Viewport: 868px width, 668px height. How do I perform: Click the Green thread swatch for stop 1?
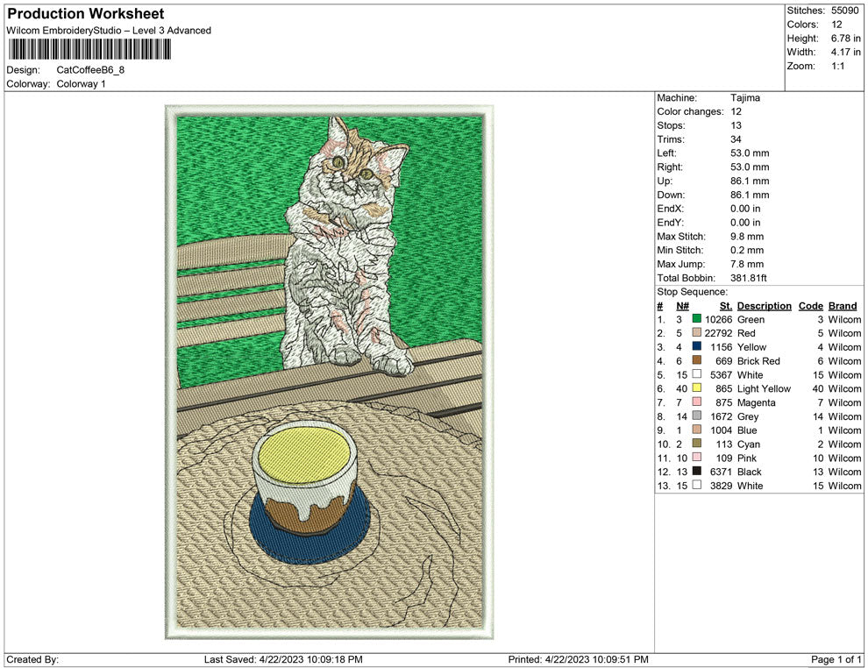(x=697, y=319)
